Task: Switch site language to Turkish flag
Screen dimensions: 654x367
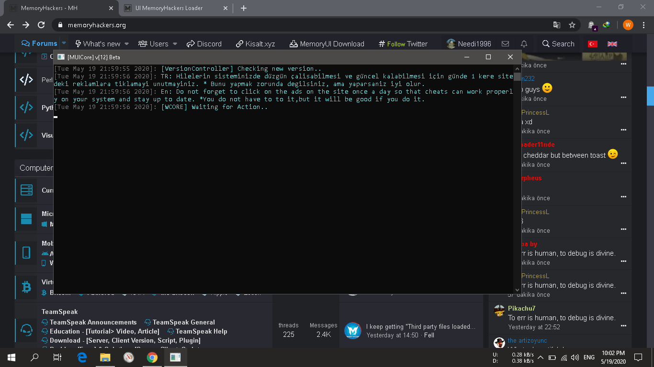Action: point(593,44)
